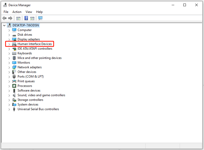Click the Forward arrow toolbar icon

10,18
